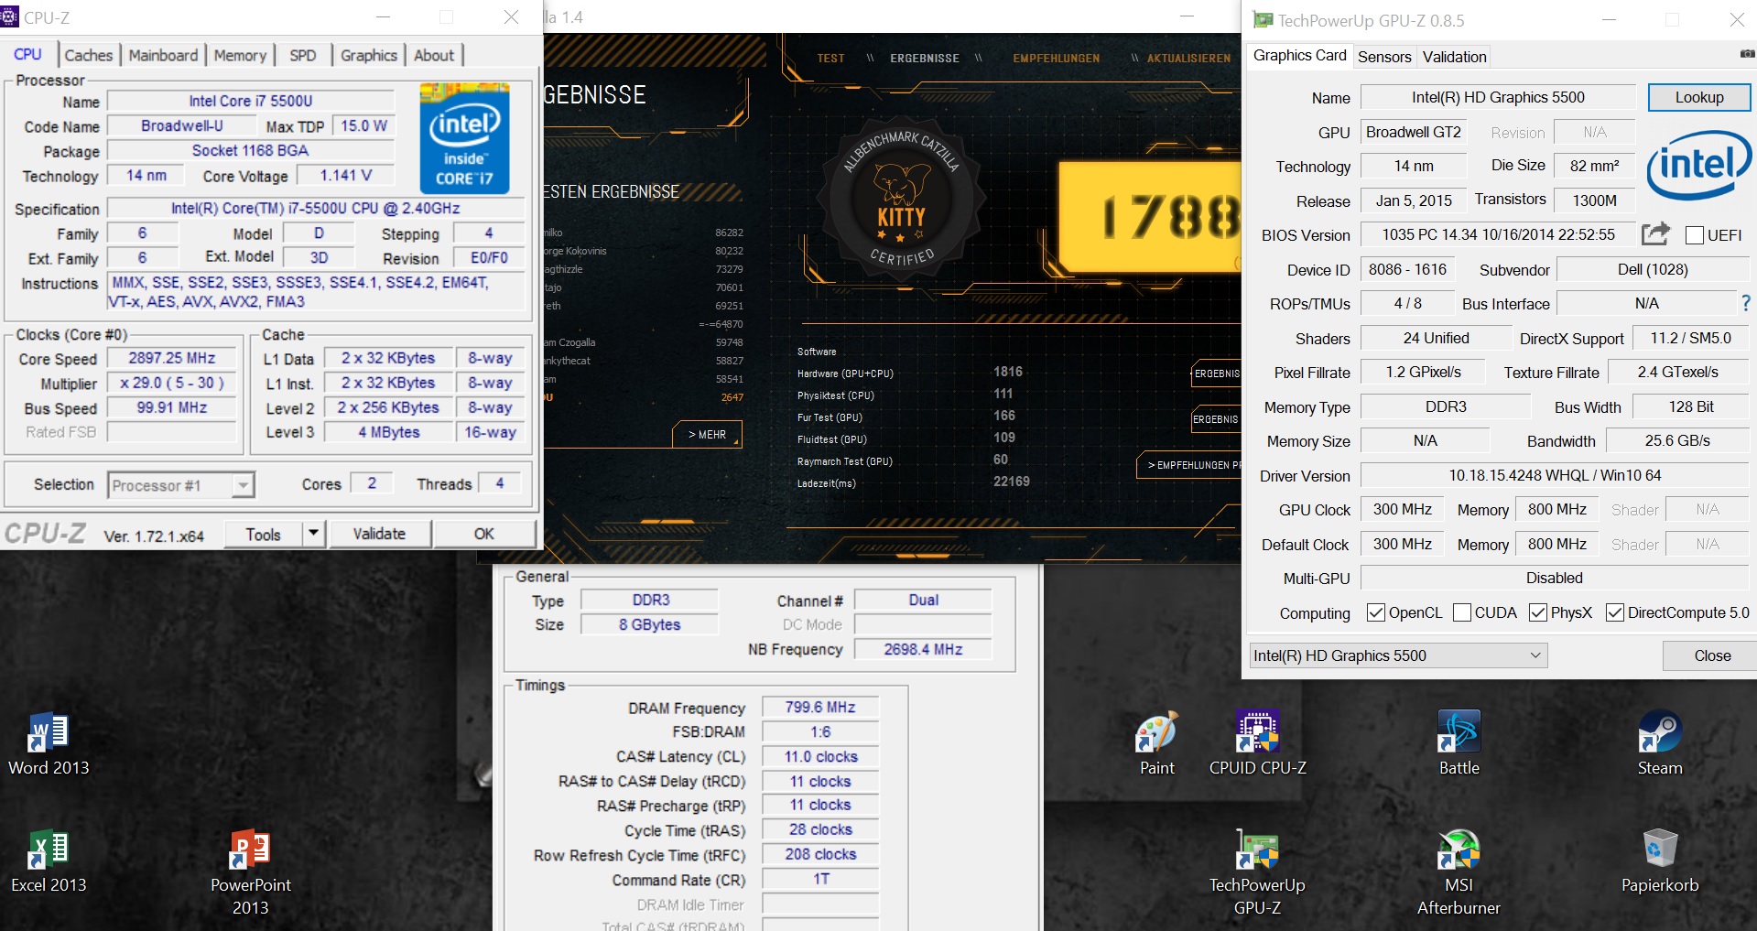Viewport: 1757px width, 931px height.
Task: Open ERGEBNISSE menu in Catzilla
Action: pos(925,58)
